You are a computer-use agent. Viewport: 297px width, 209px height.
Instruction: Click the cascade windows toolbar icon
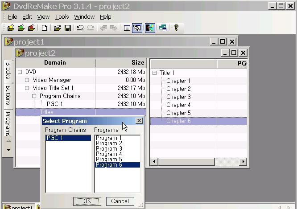point(163,28)
